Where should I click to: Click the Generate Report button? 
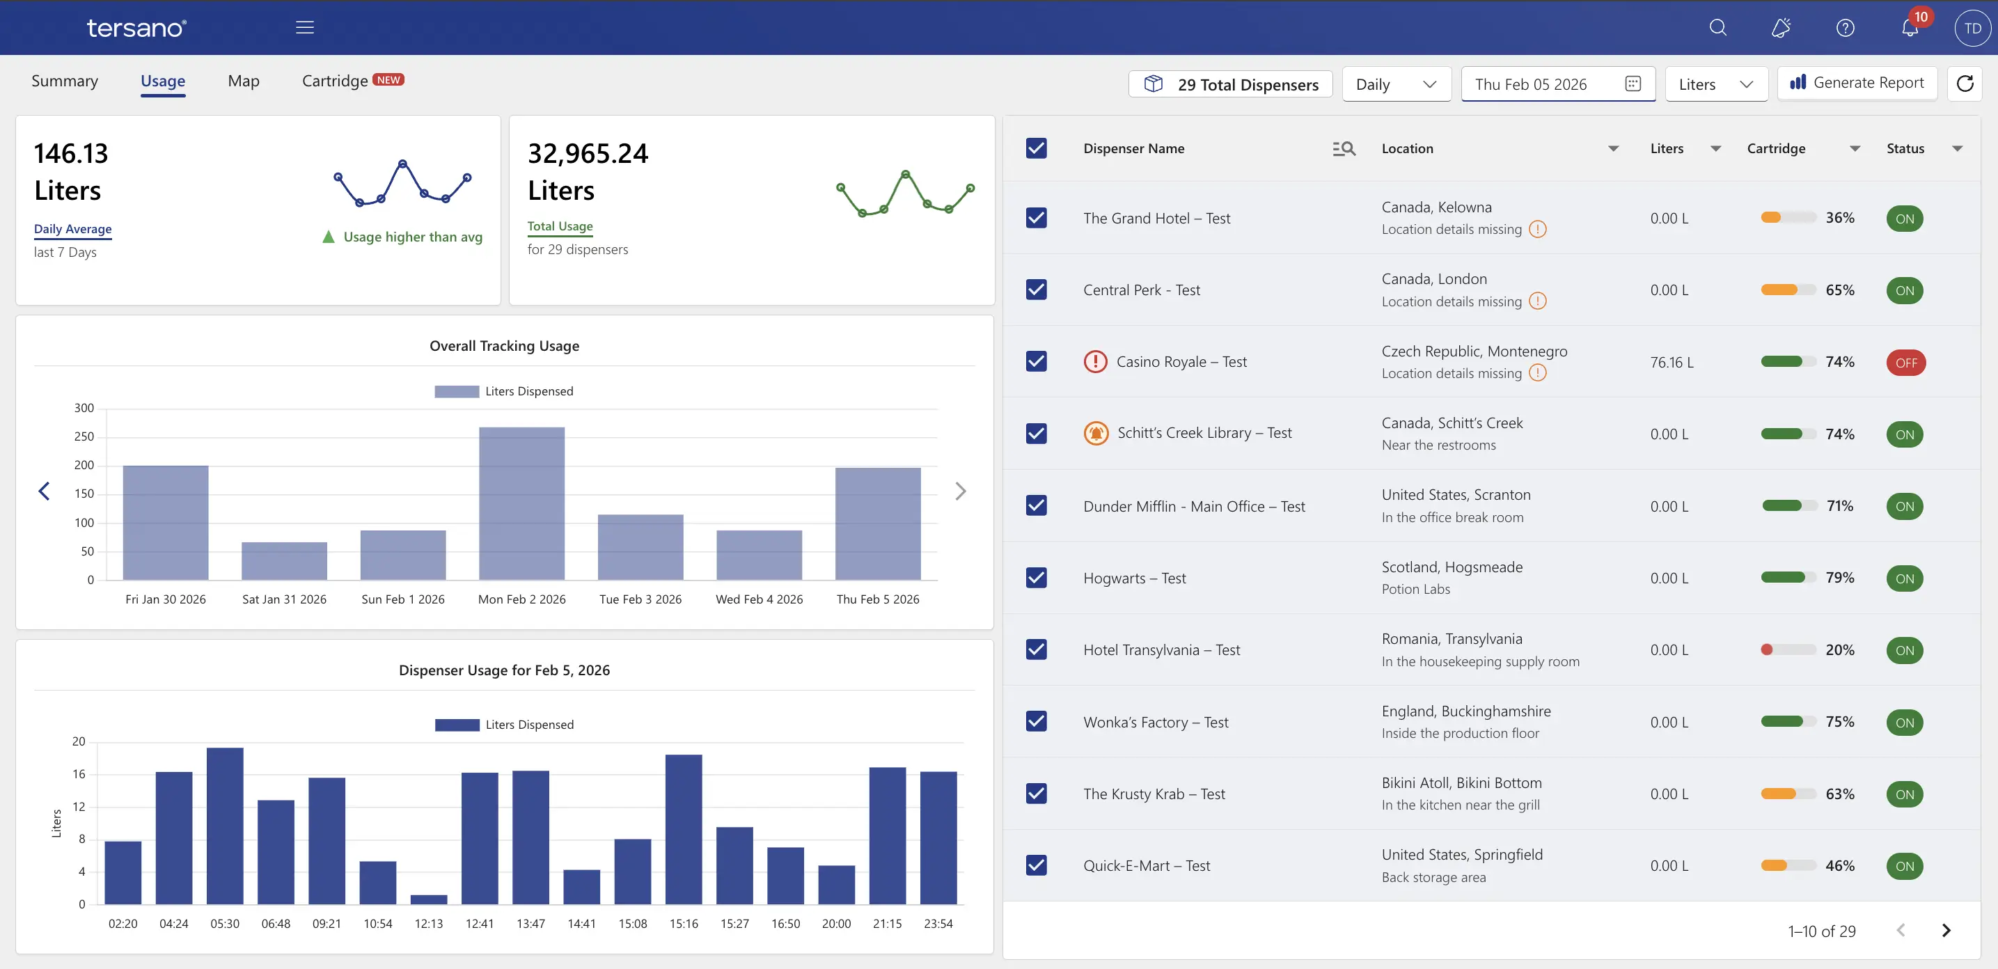coord(1857,83)
